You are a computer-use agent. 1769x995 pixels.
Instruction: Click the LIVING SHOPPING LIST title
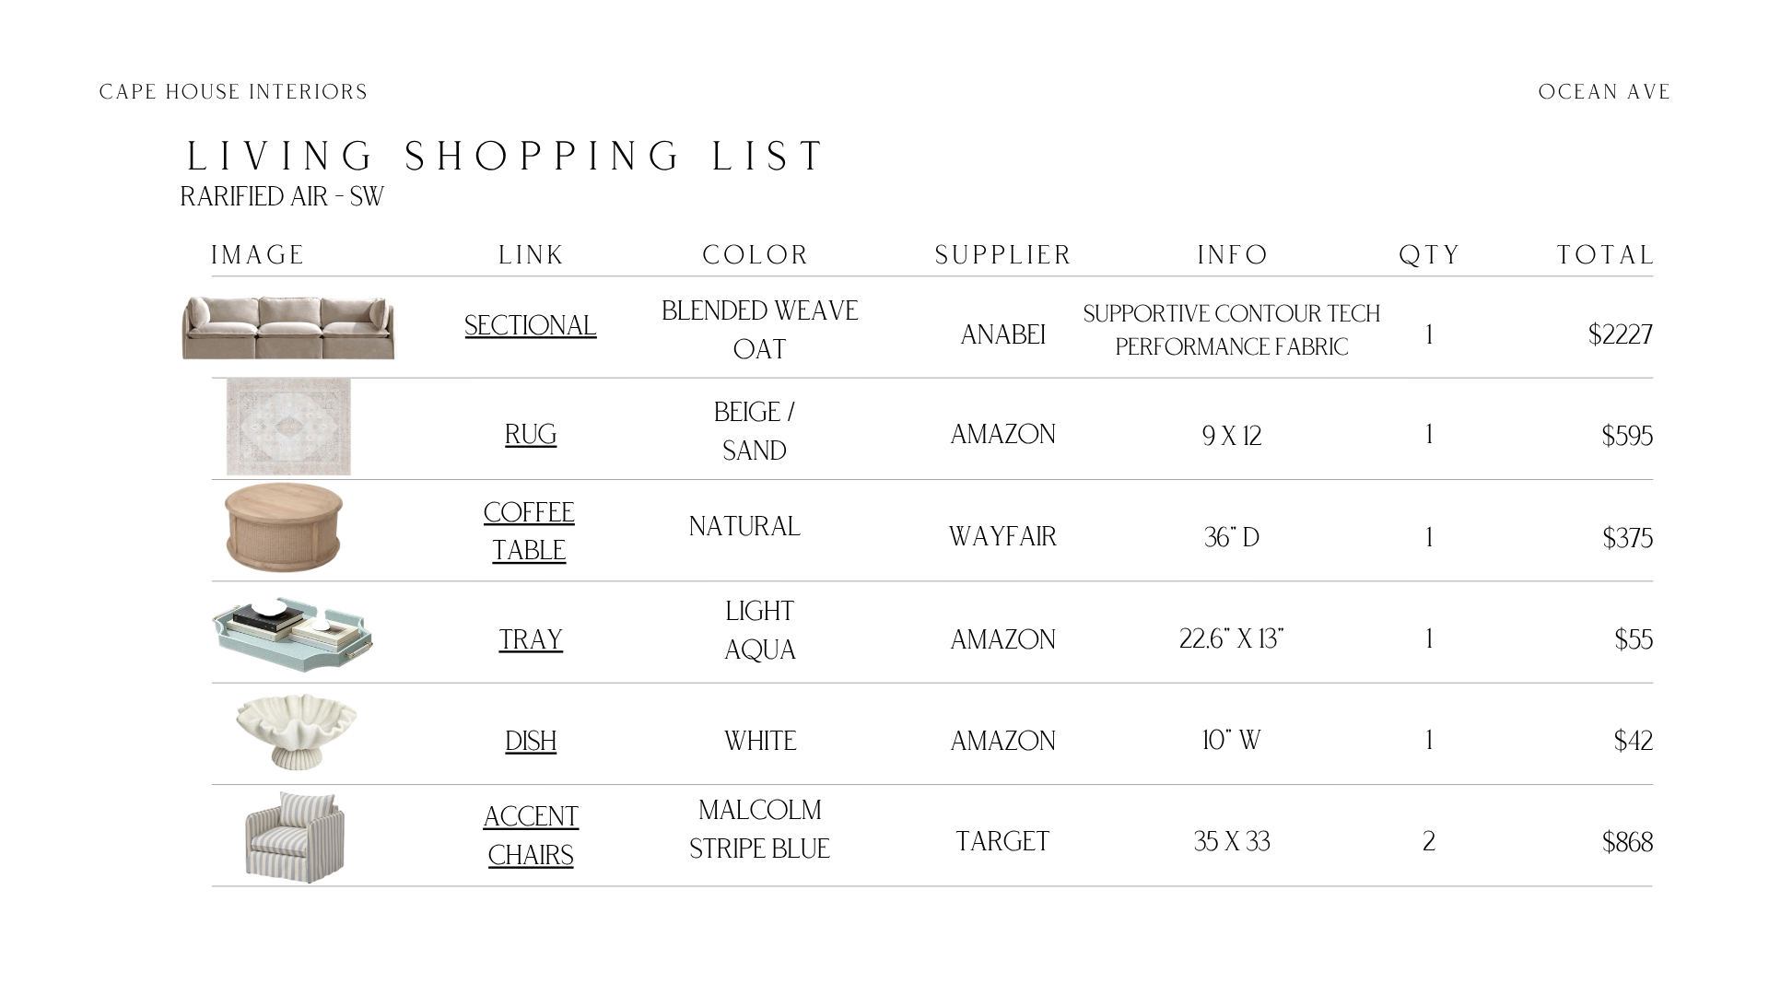tap(507, 157)
